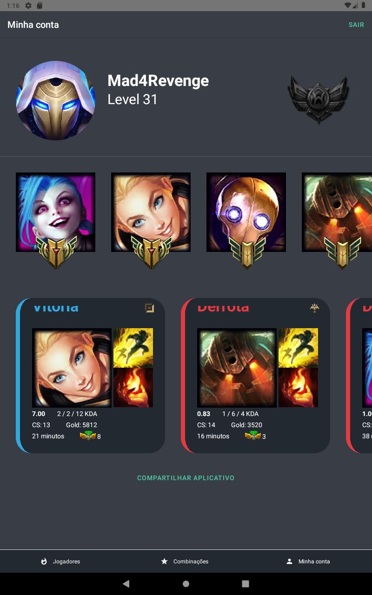Image resolution: width=372 pixels, height=595 pixels.
Task: Tap the unranked tier emblem
Action: (x=319, y=99)
